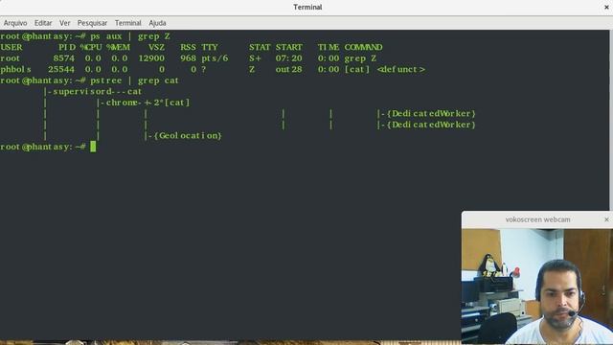Click the '<defunct>' text
Image resolution: width=613 pixels, height=345 pixels.
pos(401,70)
